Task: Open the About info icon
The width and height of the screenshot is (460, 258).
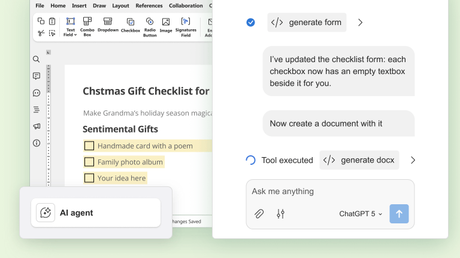Action: (37, 143)
